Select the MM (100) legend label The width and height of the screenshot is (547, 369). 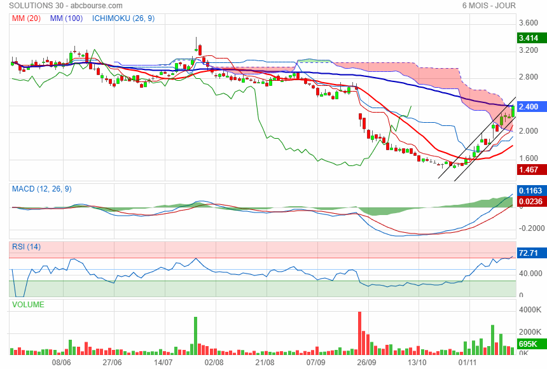(66, 18)
